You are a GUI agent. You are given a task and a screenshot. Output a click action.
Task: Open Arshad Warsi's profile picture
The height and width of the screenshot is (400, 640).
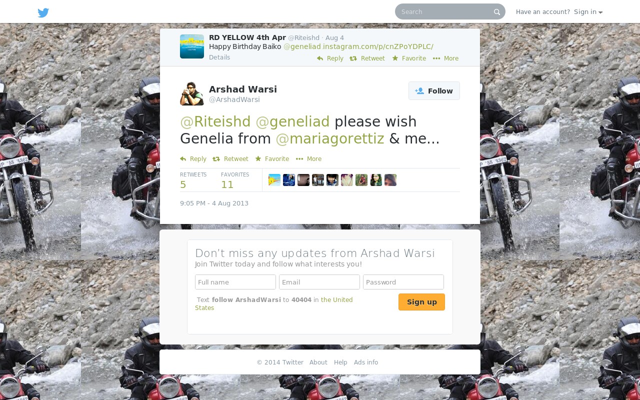tap(192, 93)
